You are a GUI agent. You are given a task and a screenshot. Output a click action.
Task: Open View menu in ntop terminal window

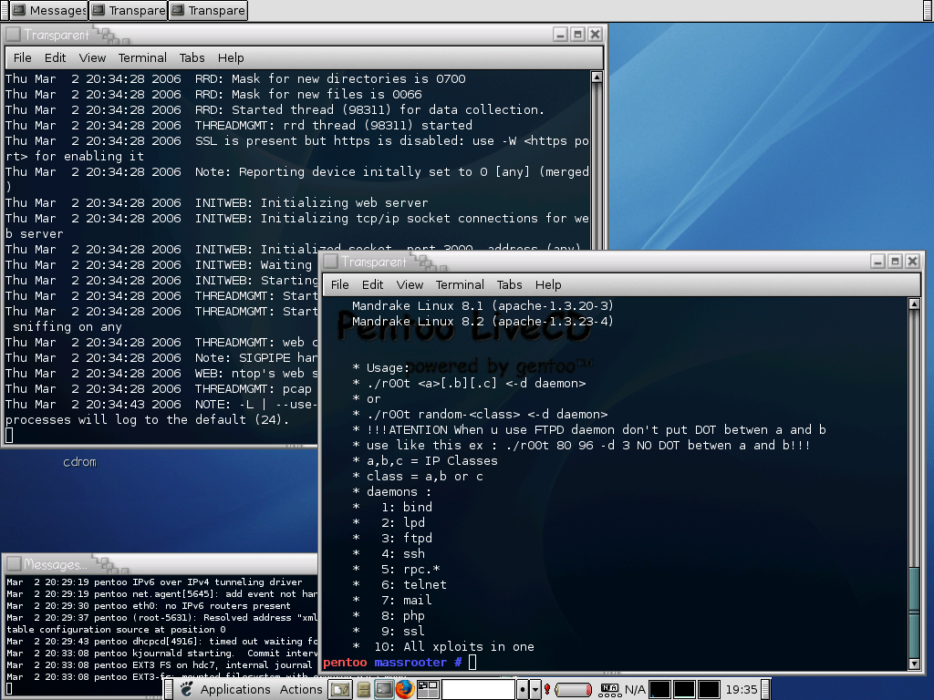pyautogui.click(x=92, y=57)
